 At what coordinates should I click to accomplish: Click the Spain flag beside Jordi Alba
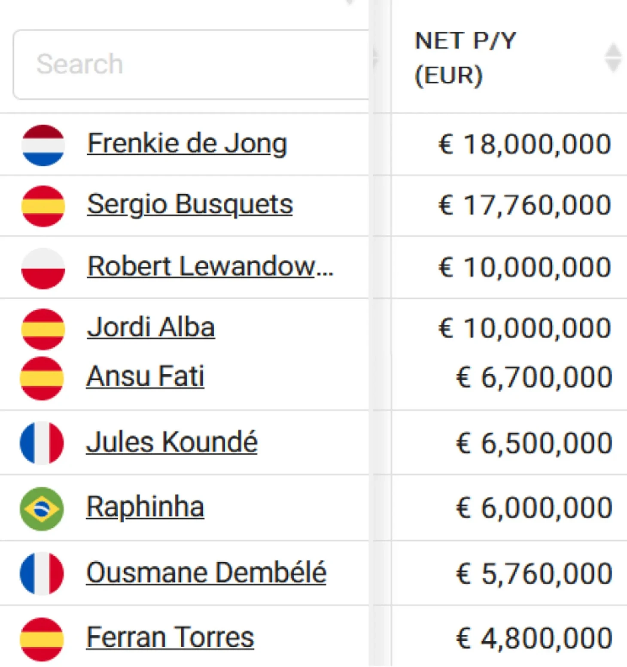43,329
